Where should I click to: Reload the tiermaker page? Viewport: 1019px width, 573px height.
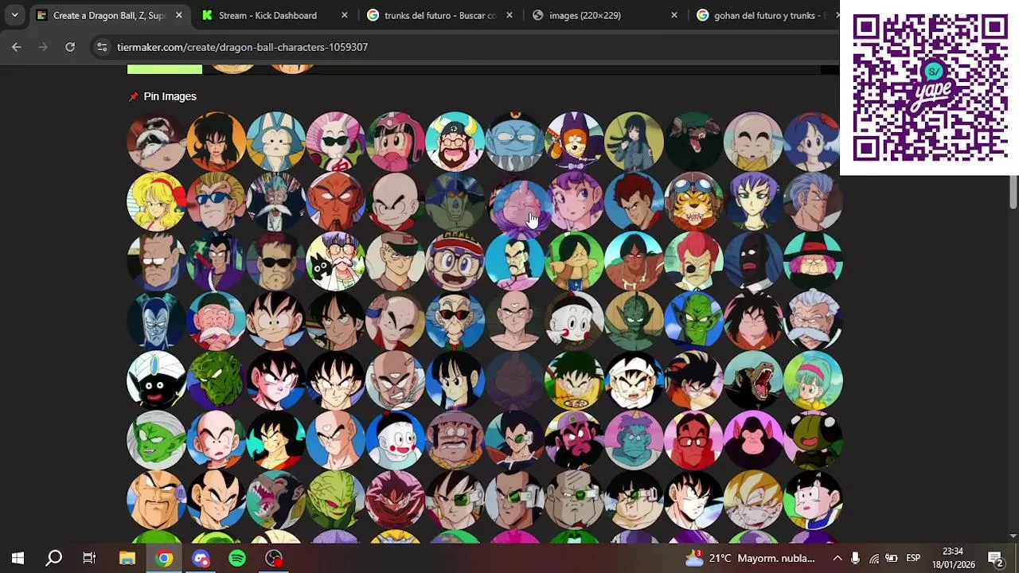pos(70,47)
